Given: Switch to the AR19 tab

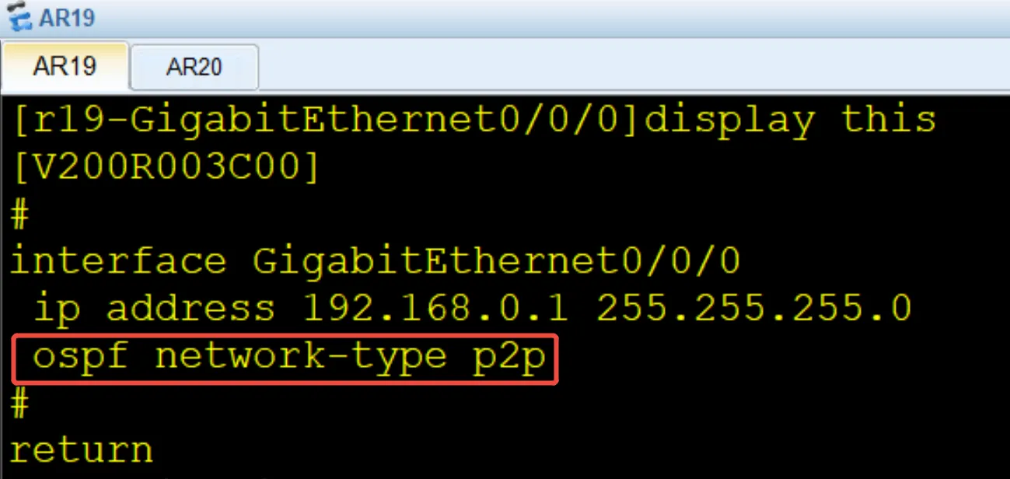Looking at the screenshot, I should pyautogui.click(x=65, y=67).
